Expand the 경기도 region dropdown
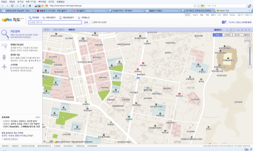This screenshot has width=253, height=151. point(47,30)
